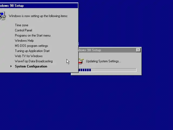Select the bold System Configuration item
173x130 pixels.
click(x=31, y=66)
